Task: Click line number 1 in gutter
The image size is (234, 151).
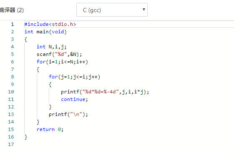Action: 13,24
